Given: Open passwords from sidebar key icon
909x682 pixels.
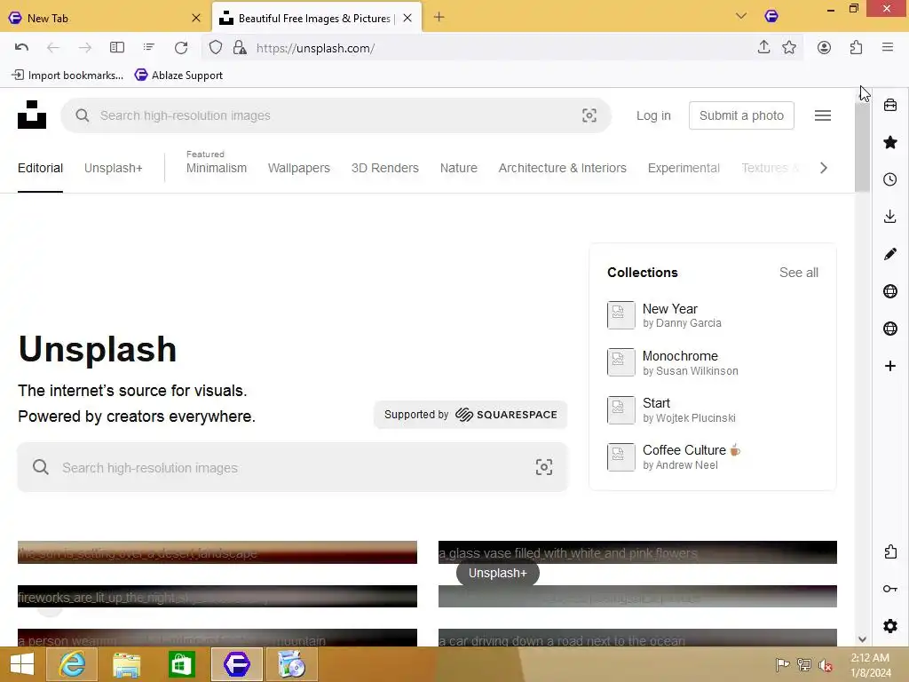Looking at the screenshot, I should point(890,589).
